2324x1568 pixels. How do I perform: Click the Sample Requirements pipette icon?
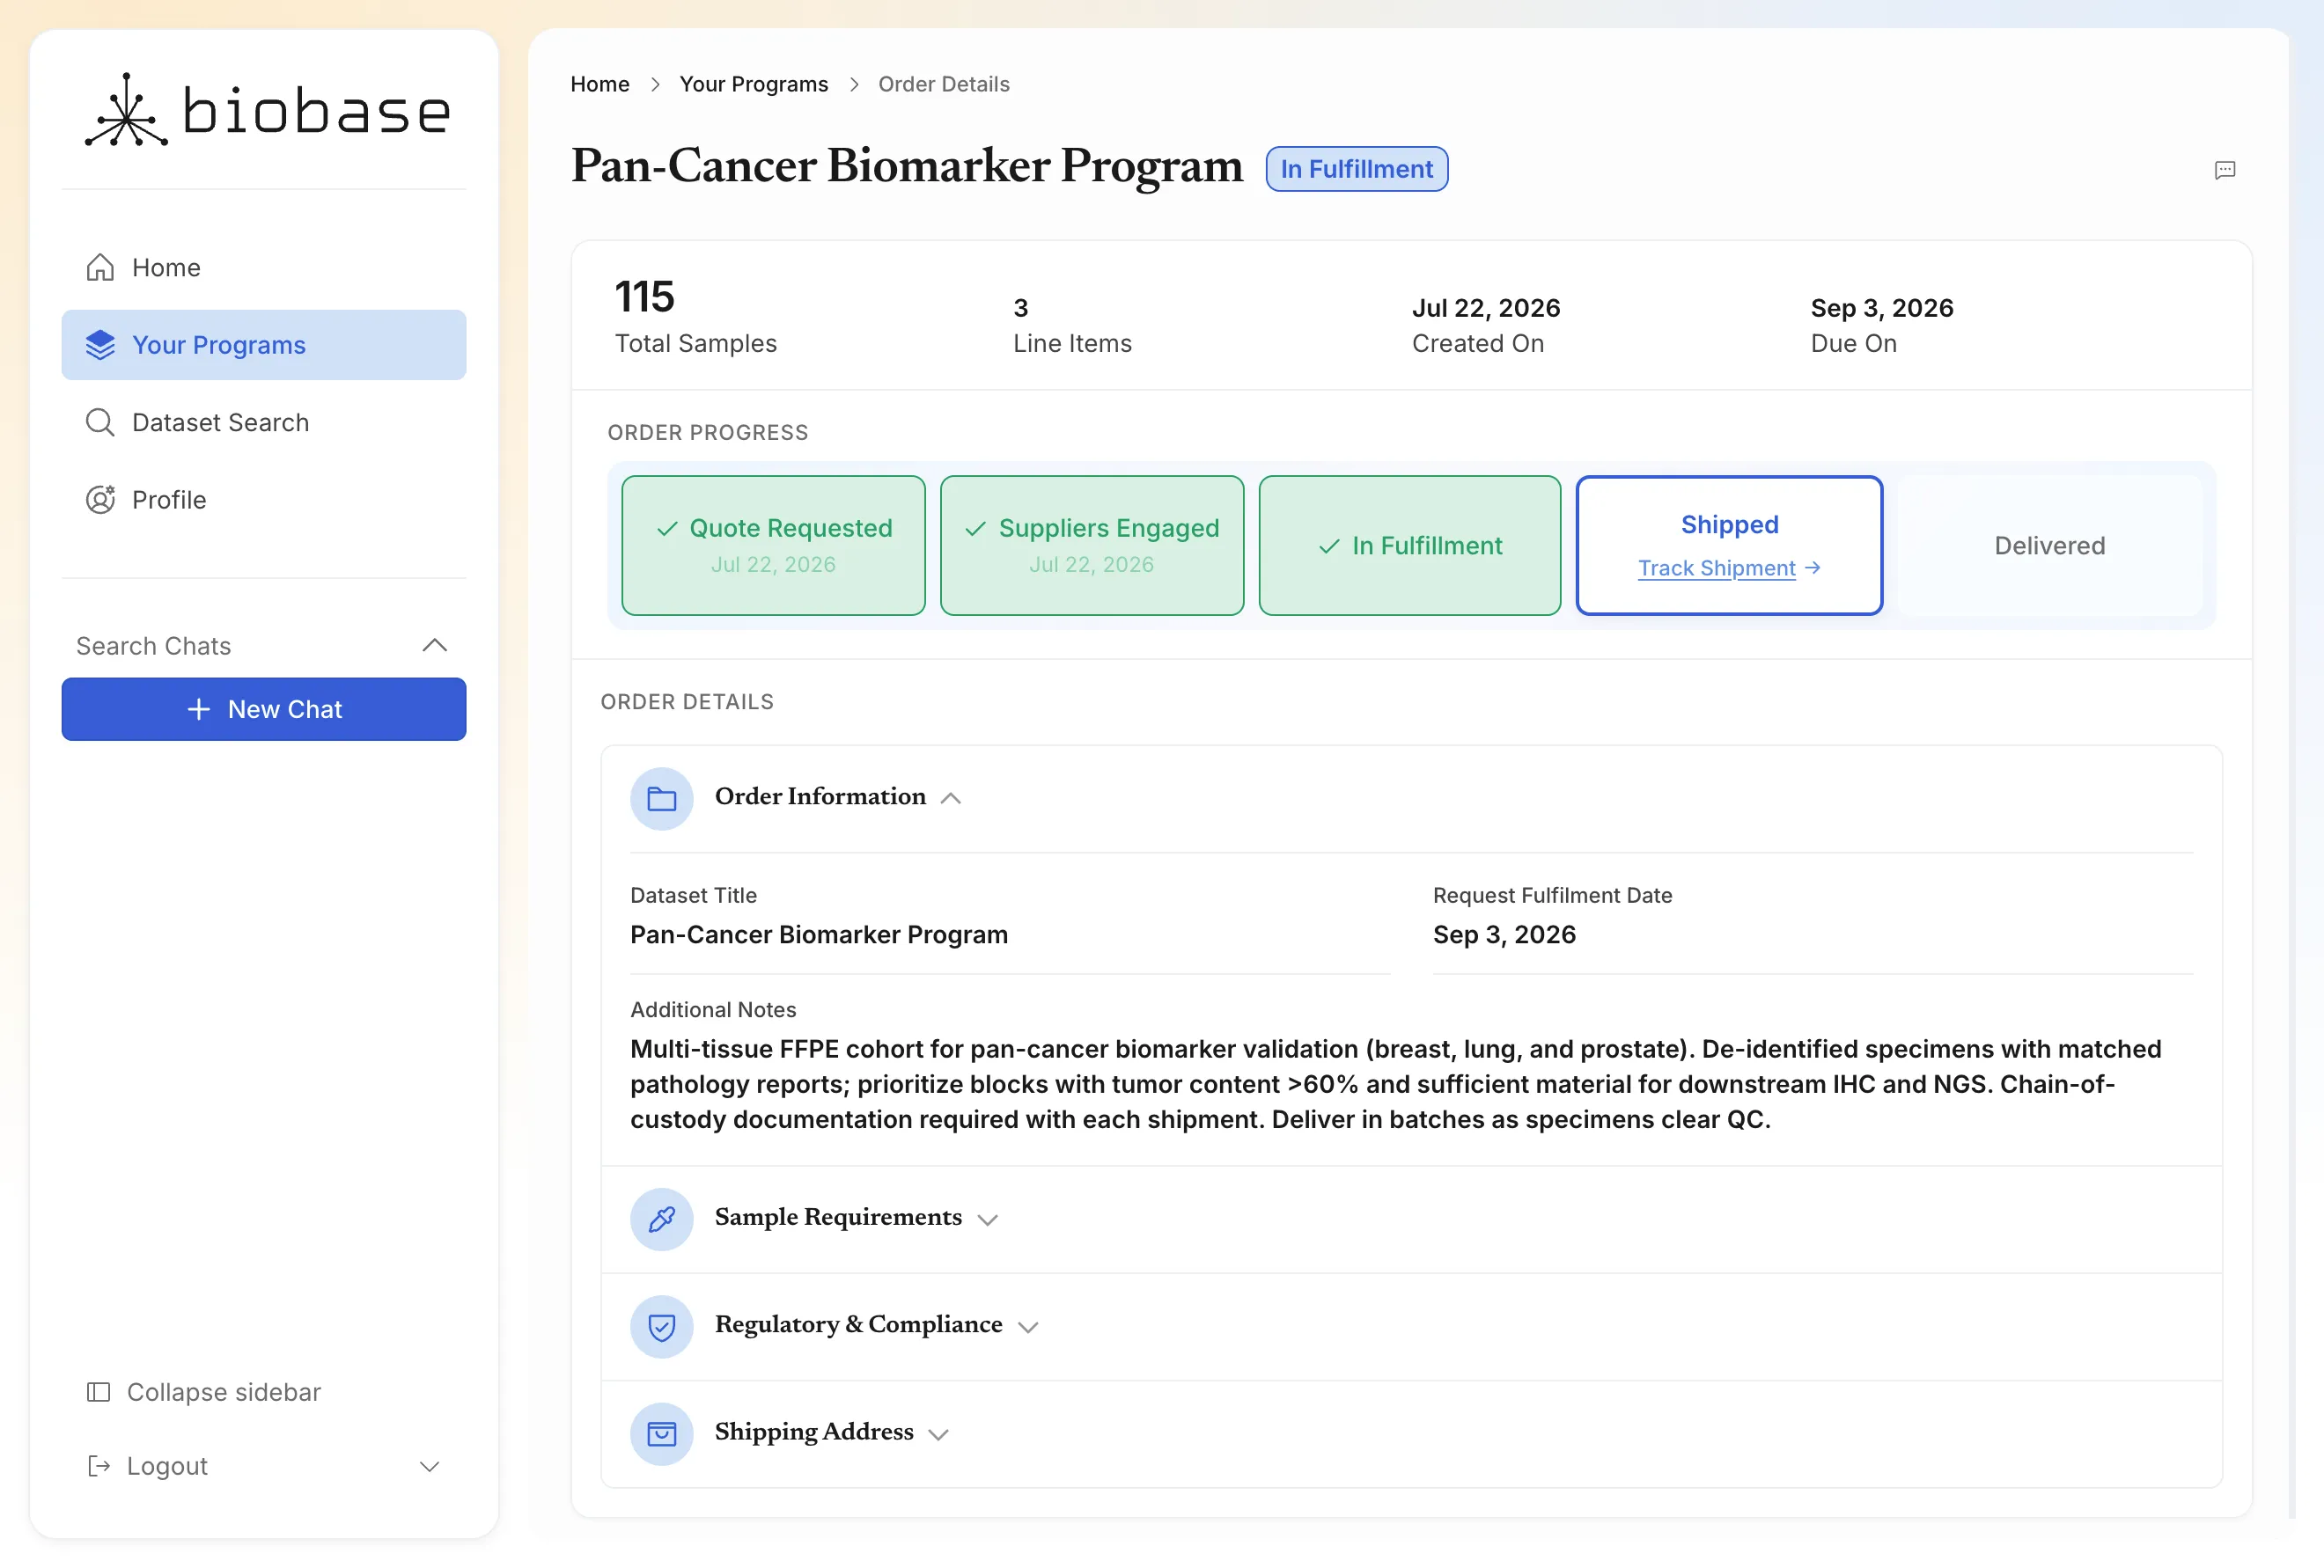click(x=662, y=1220)
